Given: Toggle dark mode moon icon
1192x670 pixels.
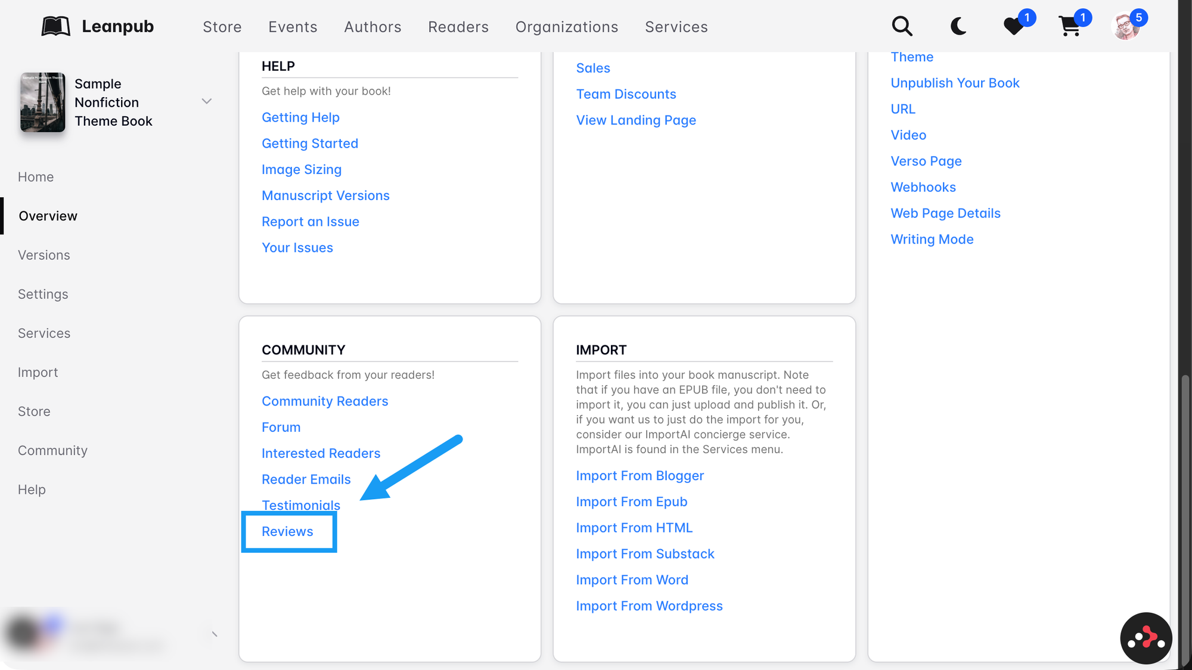Looking at the screenshot, I should [x=958, y=26].
